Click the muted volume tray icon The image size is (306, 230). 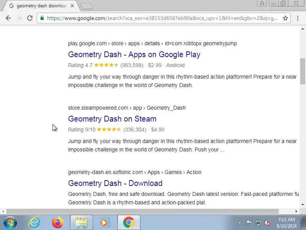[x=267, y=223]
